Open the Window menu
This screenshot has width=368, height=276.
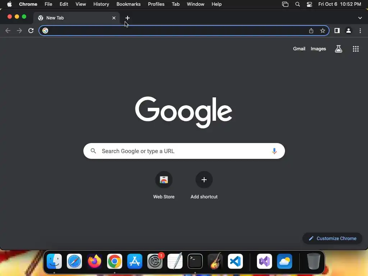195,4
